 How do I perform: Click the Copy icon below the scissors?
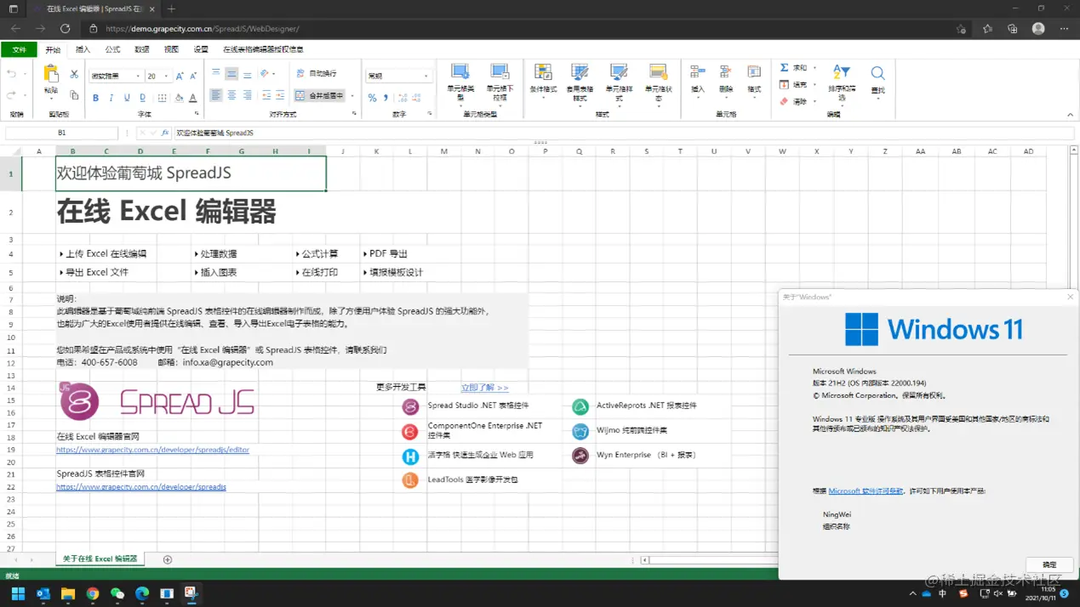(x=74, y=95)
